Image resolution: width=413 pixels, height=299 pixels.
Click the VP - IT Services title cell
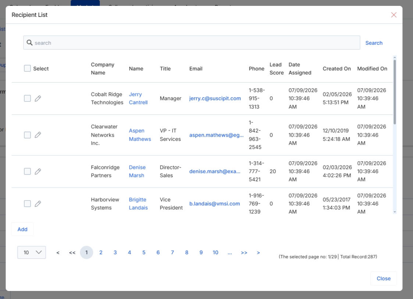click(170, 135)
